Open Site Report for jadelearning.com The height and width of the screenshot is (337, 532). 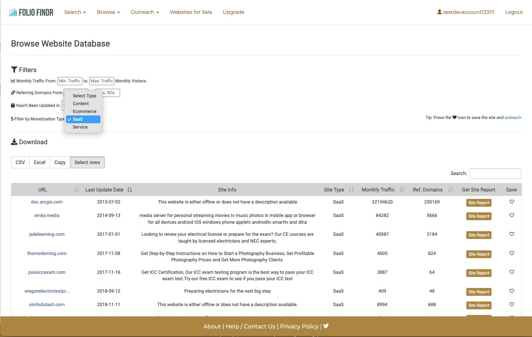pyautogui.click(x=479, y=235)
